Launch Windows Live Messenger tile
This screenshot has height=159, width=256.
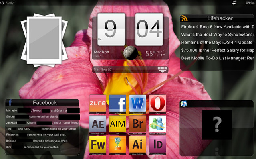(x=157, y=124)
